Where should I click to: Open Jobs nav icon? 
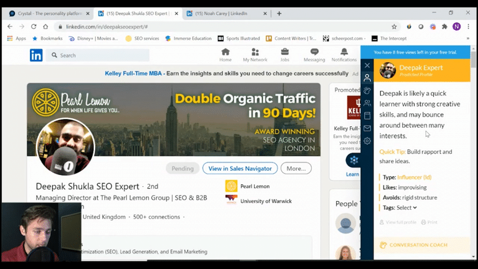coord(284,55)
